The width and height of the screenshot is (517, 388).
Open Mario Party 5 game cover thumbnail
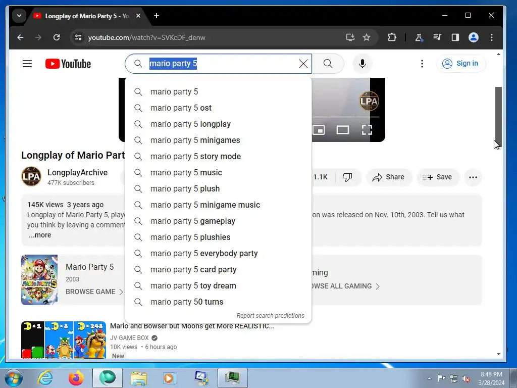pyautogui.click(x=39, y=280)
